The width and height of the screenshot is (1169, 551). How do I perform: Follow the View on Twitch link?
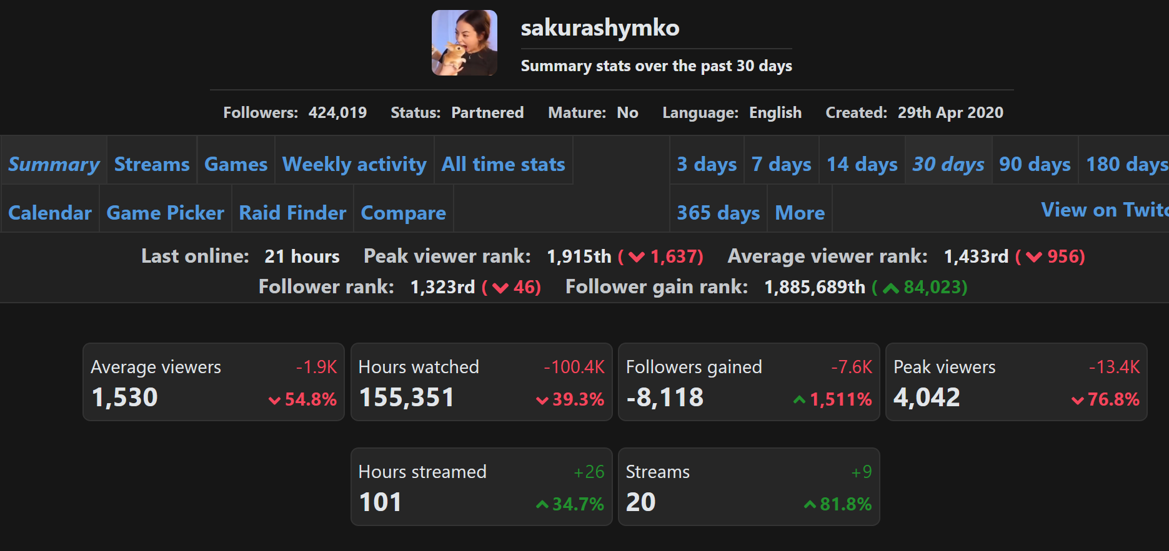[1105, 210]
